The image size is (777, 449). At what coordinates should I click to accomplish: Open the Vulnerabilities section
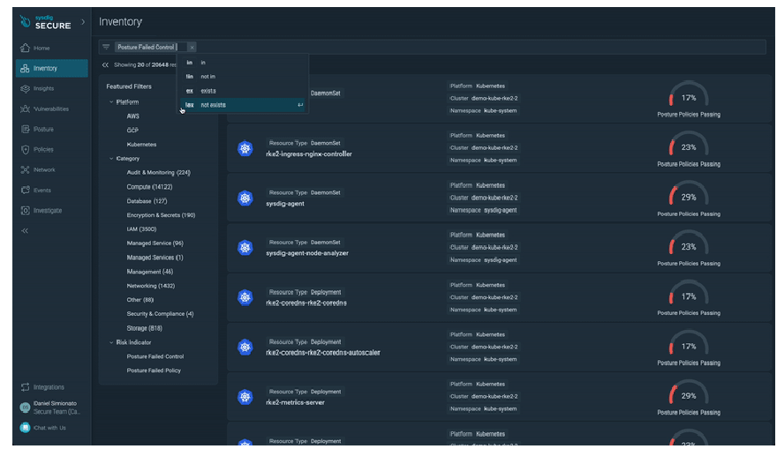point(50,109)
